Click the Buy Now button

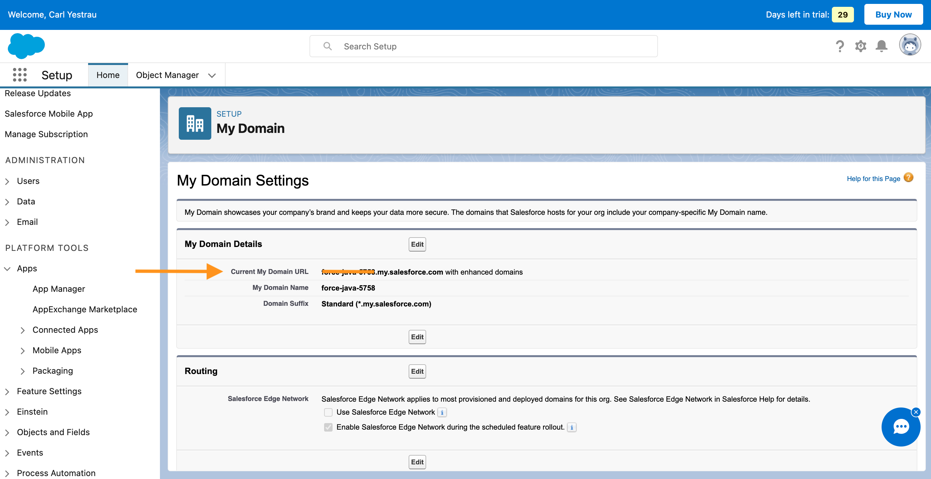click(893, 14)
